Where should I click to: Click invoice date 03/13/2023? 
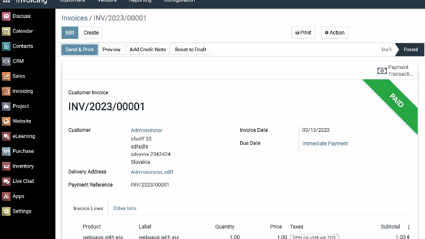point(316,130)
